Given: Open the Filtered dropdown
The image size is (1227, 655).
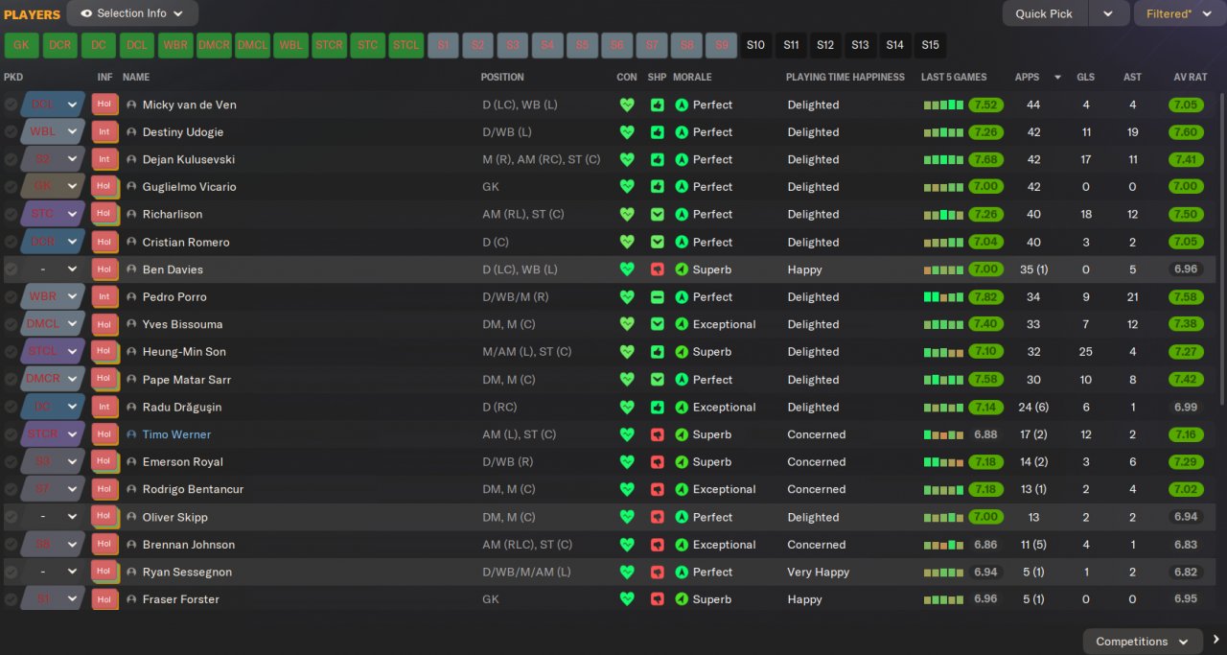Looking at the screenshot, I should [1180, 13].
